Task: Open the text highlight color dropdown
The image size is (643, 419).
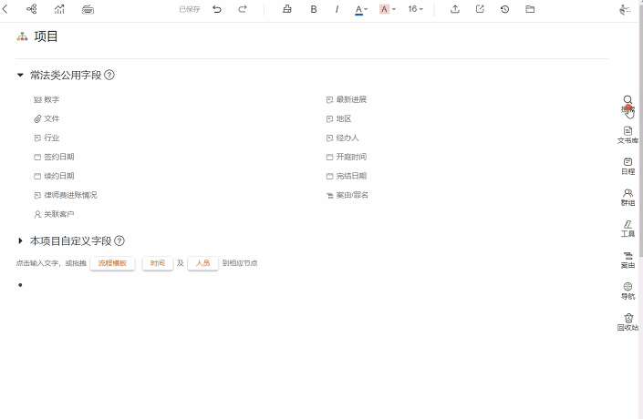Action: point(387,9)
